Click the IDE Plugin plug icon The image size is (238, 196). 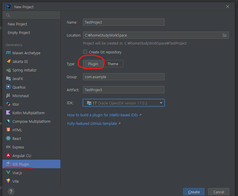8,164
